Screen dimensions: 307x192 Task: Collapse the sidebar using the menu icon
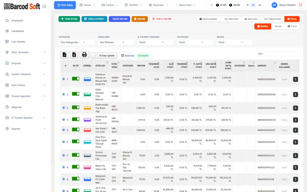44,6
